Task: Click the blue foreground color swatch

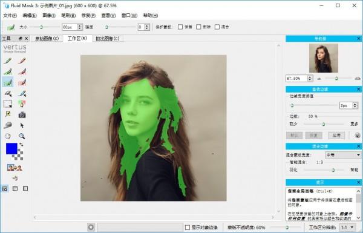Action: pyautogui.click(x=11, y=148)
